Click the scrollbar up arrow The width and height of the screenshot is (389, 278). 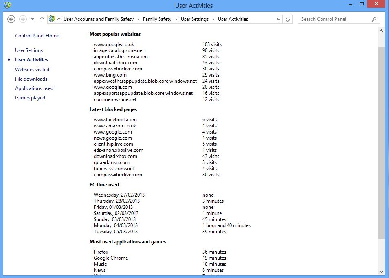(381, 31)
